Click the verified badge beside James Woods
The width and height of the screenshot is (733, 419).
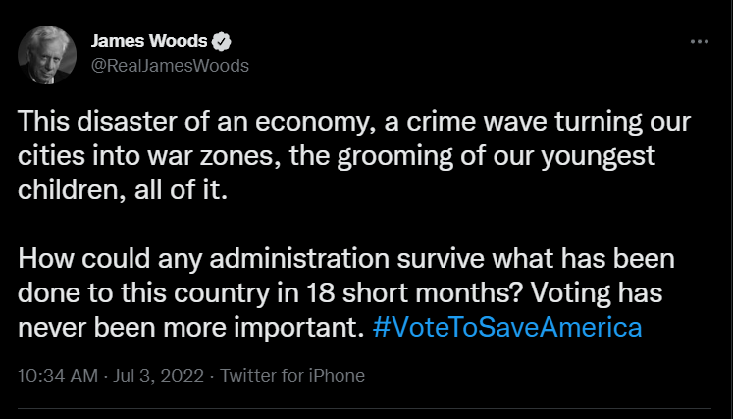(x=224, y=42)
